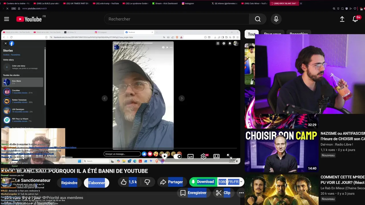This screenshot has height=205, width=365.
Task: Open Le Rab En Mieux channel link
Action: (x=343, y=188)
